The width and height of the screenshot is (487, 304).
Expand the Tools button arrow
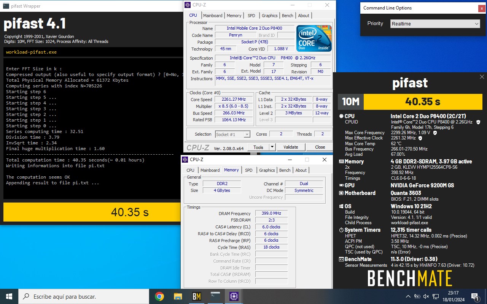click(x=272, y=147)
